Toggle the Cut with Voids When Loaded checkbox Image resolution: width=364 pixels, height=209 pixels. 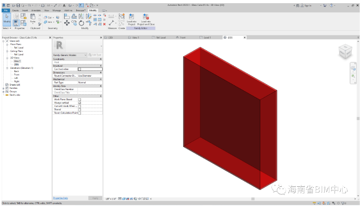click(x=79, y=106)
